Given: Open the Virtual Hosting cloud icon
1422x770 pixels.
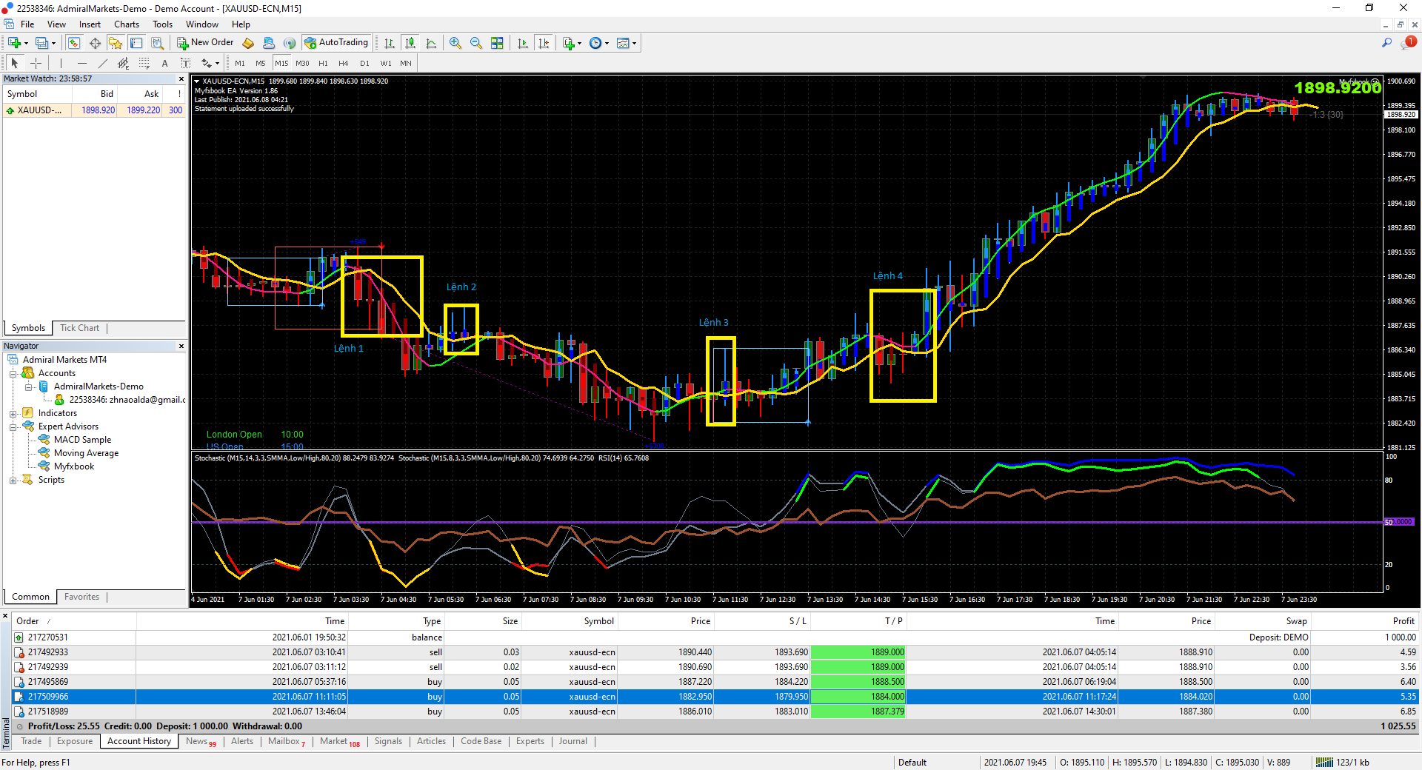Looking at the screenshot, I should coord(269,43).
